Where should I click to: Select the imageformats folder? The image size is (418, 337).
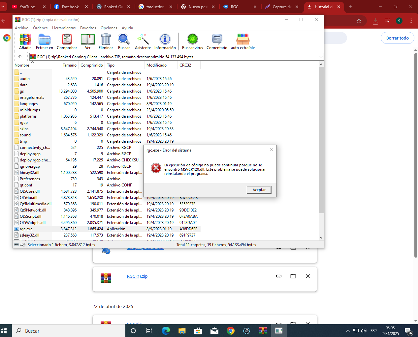(107, 98)
